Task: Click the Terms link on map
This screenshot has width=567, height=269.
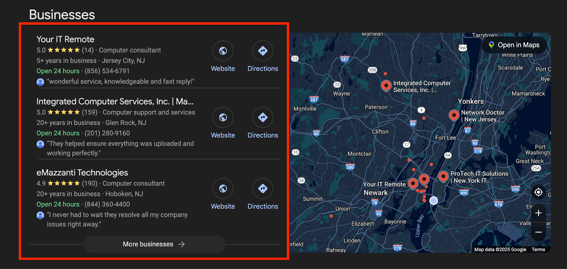Action: (x=538, y=250)
